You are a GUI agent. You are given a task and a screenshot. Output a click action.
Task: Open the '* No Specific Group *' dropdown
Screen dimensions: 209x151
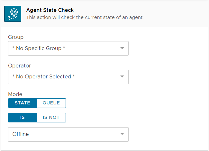pyautogui.click(x=68, y=49)
